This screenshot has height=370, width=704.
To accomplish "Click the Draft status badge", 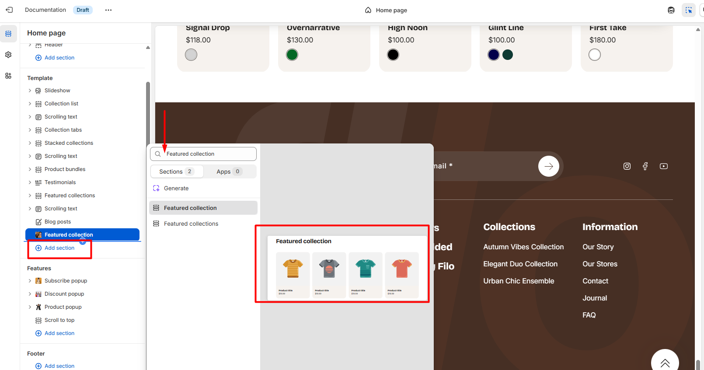I will coord(83,10).
